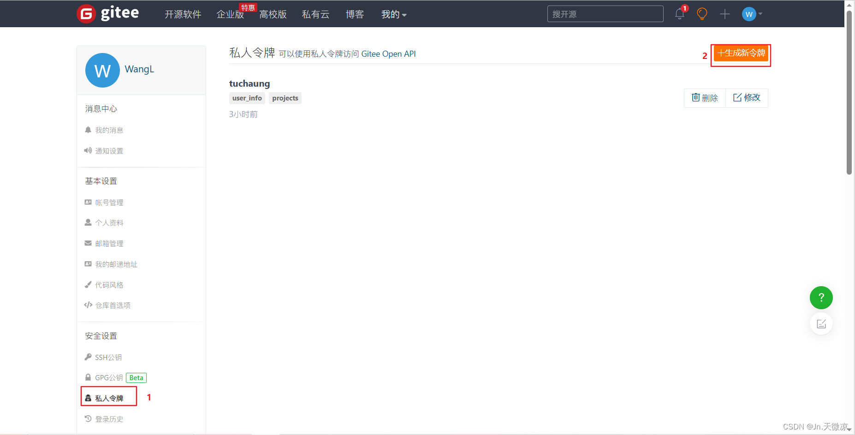Click the lightbulb icon in the top navbar
This screenshot has height=435, width=855.
(x=701, y=14)
